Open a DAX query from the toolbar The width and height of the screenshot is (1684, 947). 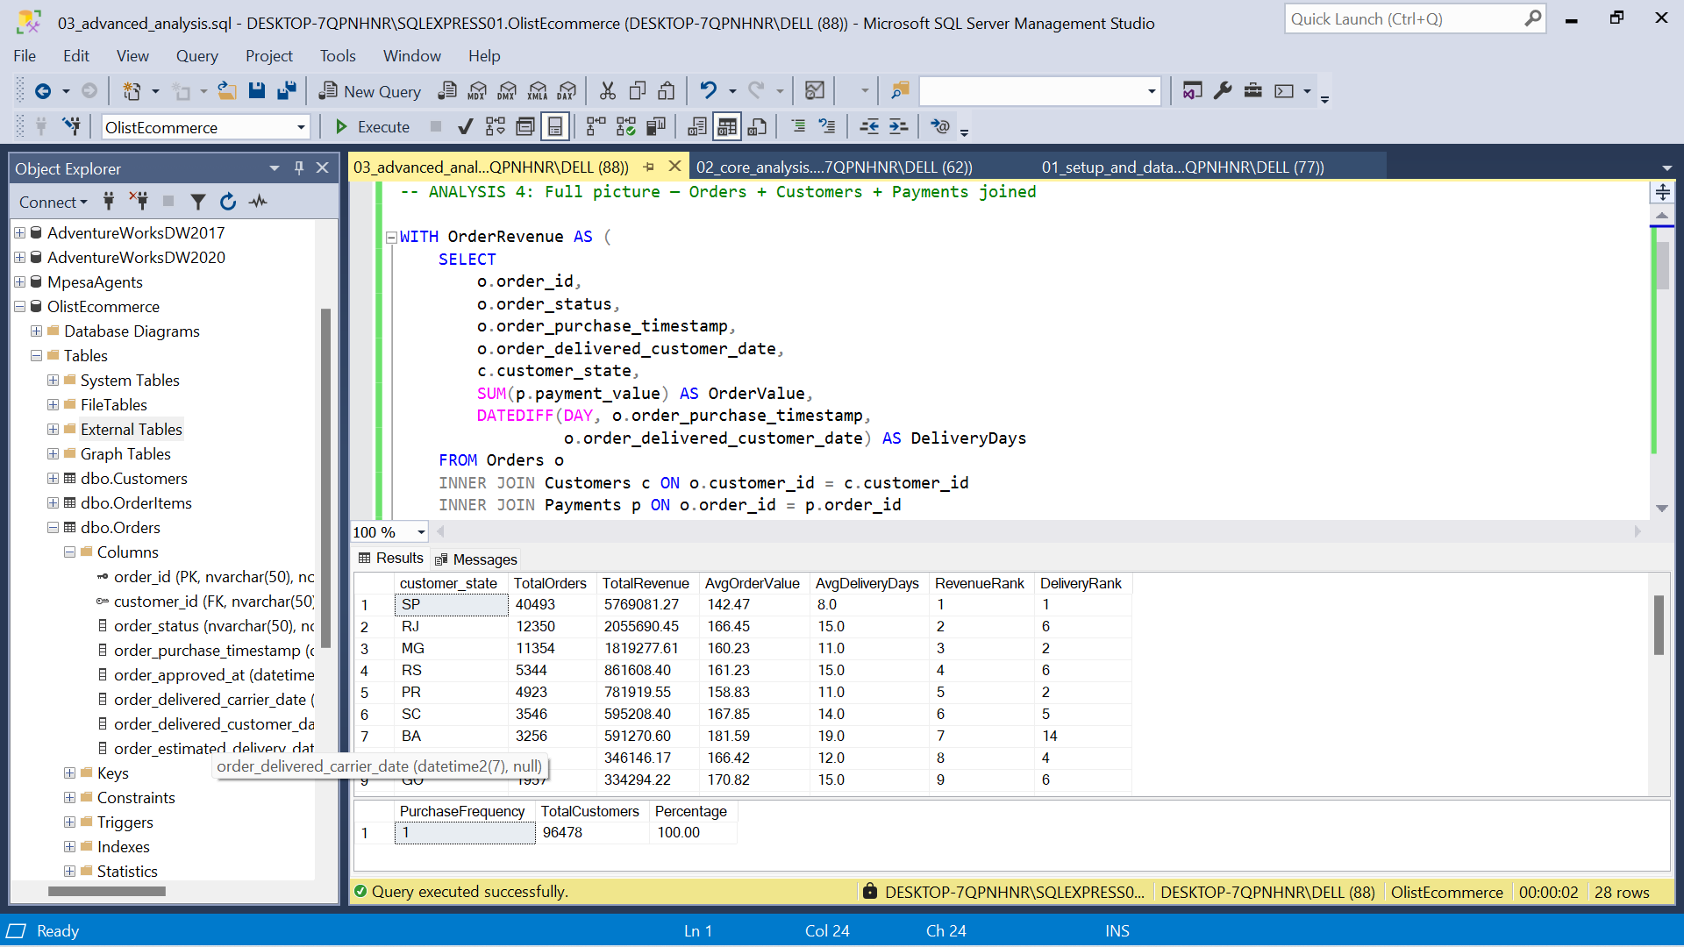[567, 91]
